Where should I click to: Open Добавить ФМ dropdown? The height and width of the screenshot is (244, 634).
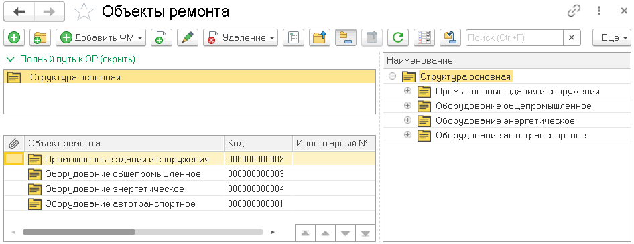pyautogui.click(x=101, y=38)
